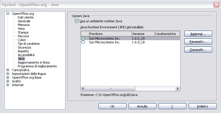Open Generale settings page
This screenshot has height=113, width=221.
pyautogui.click(x=24, y=21)
